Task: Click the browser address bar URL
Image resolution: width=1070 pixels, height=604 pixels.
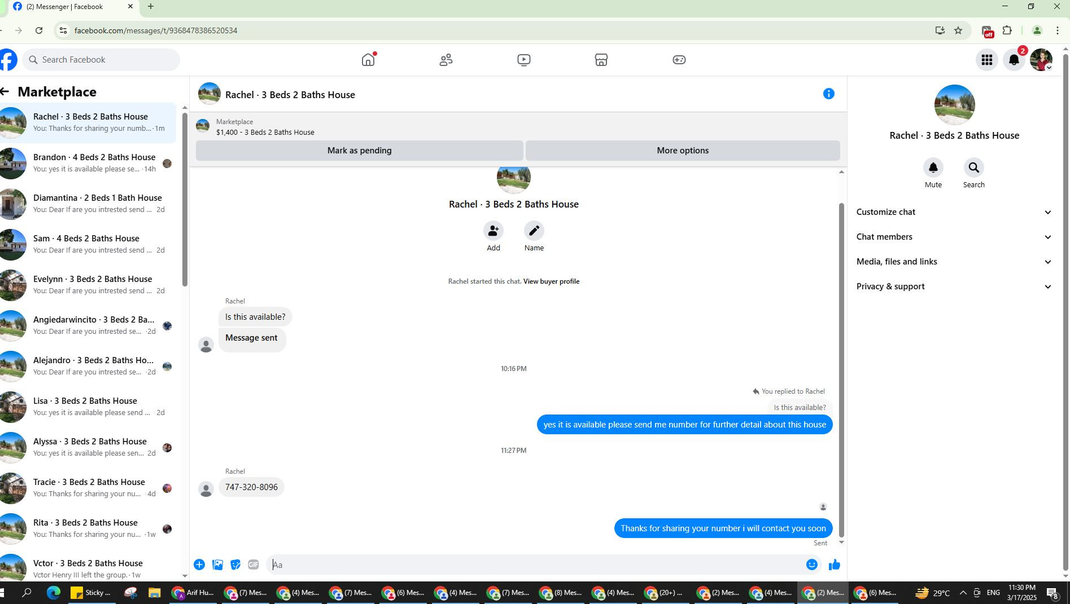Action: pos(156,30)
